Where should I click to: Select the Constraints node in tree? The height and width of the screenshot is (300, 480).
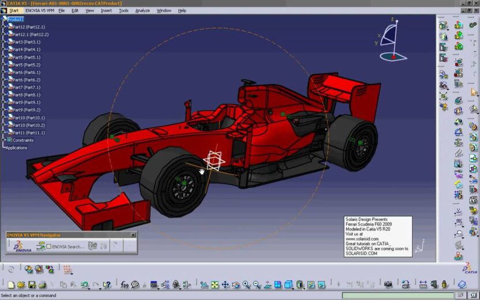tap(23, 140)
